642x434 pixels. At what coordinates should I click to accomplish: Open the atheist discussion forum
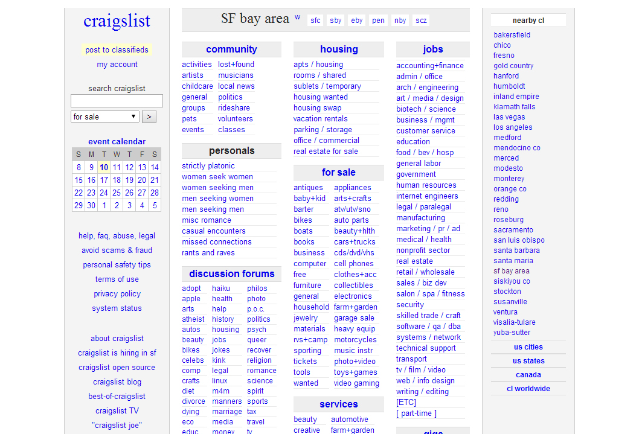pos(193,319)
